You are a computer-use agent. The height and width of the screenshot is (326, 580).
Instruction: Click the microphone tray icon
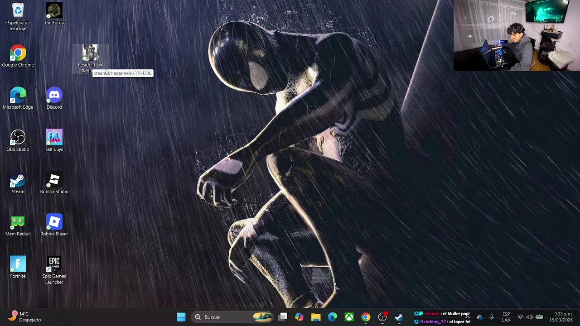click(x=492, y=317)
